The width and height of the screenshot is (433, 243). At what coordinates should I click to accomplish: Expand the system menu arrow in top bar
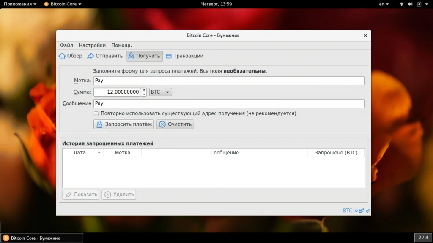[x=427, y=4]
